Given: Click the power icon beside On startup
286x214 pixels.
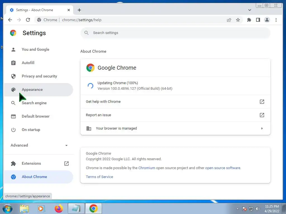Looking at the screenshot, I should pos(13,130).
